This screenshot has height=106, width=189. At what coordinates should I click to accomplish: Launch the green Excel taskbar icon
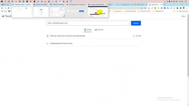(x=23, y=1)
